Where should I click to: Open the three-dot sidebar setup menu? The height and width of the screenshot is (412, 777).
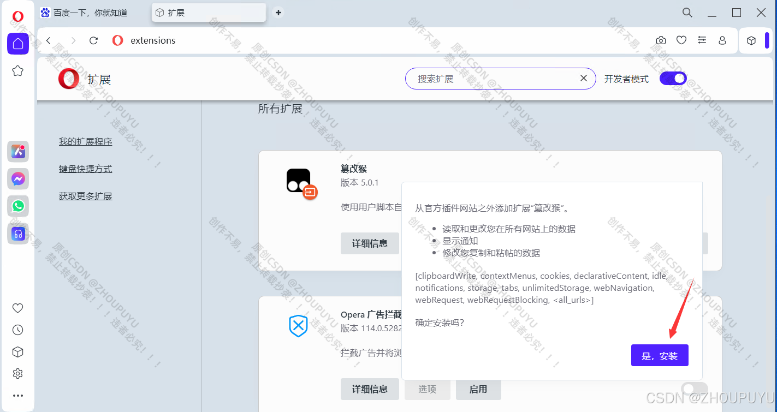[18, 396]
